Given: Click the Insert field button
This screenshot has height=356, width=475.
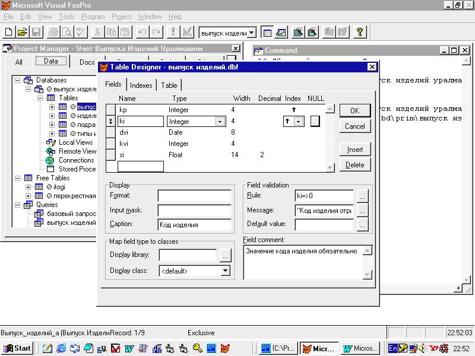Looking at the screenshot, I should (354, 150).
